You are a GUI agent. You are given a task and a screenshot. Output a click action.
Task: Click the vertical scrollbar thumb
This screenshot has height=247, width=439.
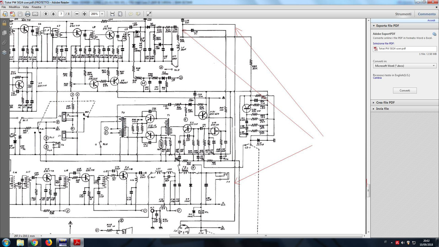coord(368,191)
